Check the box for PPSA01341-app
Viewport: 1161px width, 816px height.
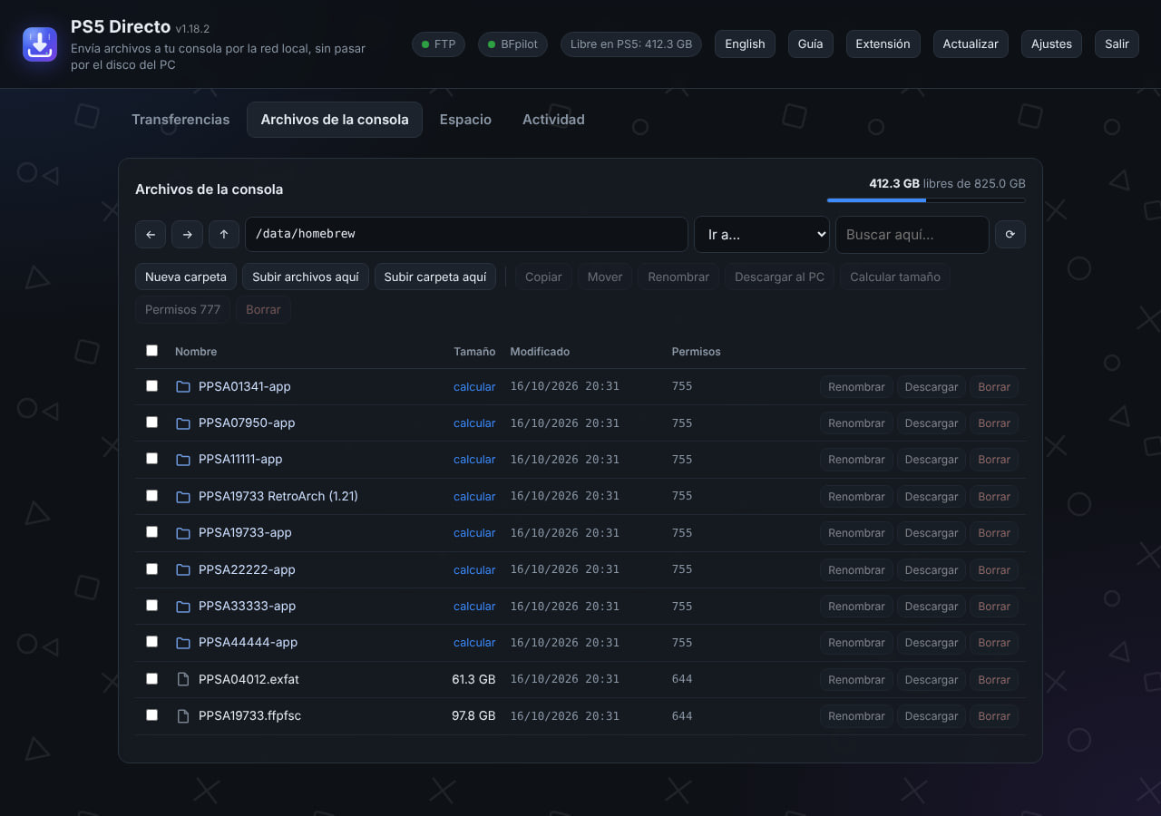pos(151,386)
